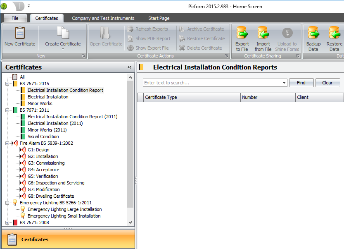Click the New Certificate clipboard icon
The width and height of the screenshot is (344, 249).
point(20,33)
